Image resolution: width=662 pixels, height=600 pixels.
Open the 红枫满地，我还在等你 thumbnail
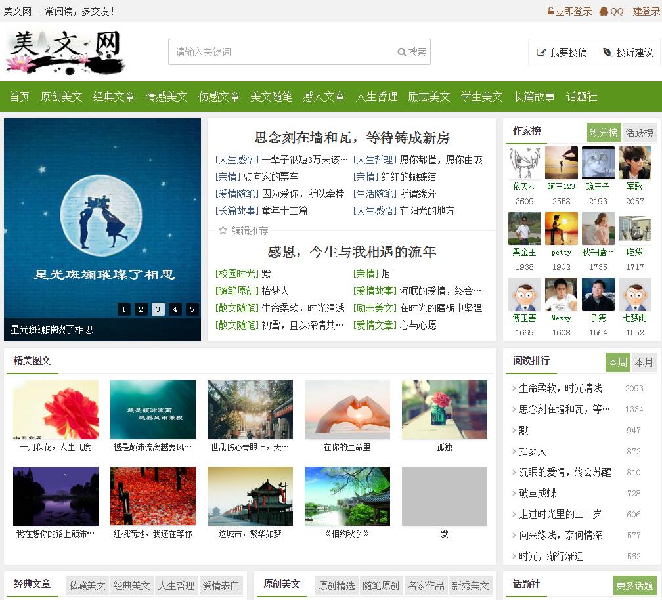[x=153, y=496]
